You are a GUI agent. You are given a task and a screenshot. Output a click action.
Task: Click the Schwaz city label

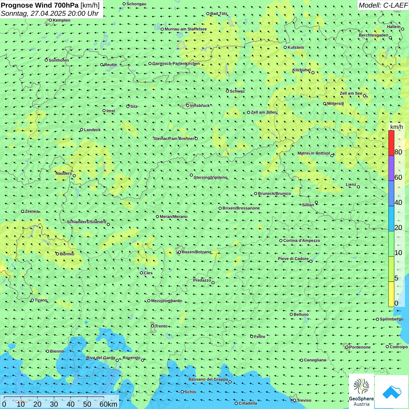pos(237,91)
